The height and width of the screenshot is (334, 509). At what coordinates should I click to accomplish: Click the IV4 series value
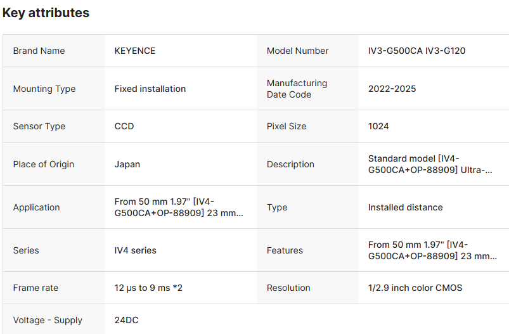tap(135, 250)
